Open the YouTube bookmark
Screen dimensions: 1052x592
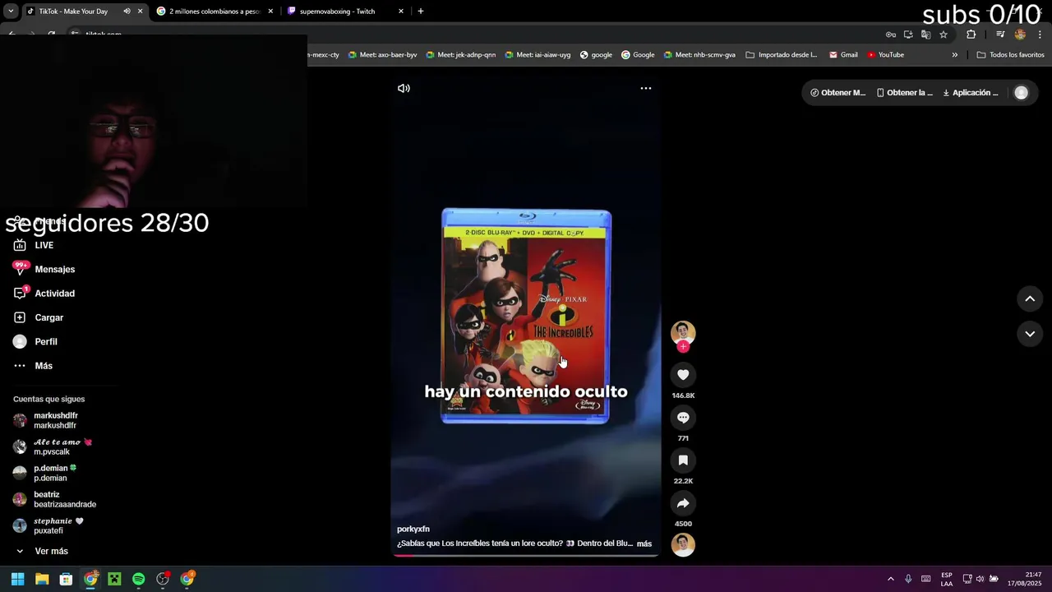tap(885, 55)
